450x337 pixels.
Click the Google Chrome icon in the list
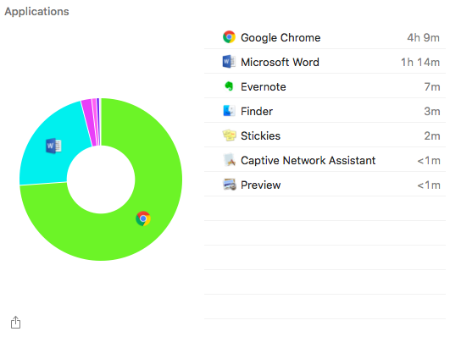tap(229, 37)
